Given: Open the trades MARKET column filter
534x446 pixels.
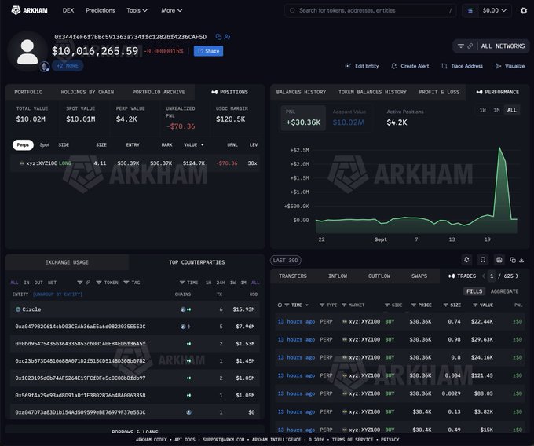Looking at the screenshot, I should point(353,305).
